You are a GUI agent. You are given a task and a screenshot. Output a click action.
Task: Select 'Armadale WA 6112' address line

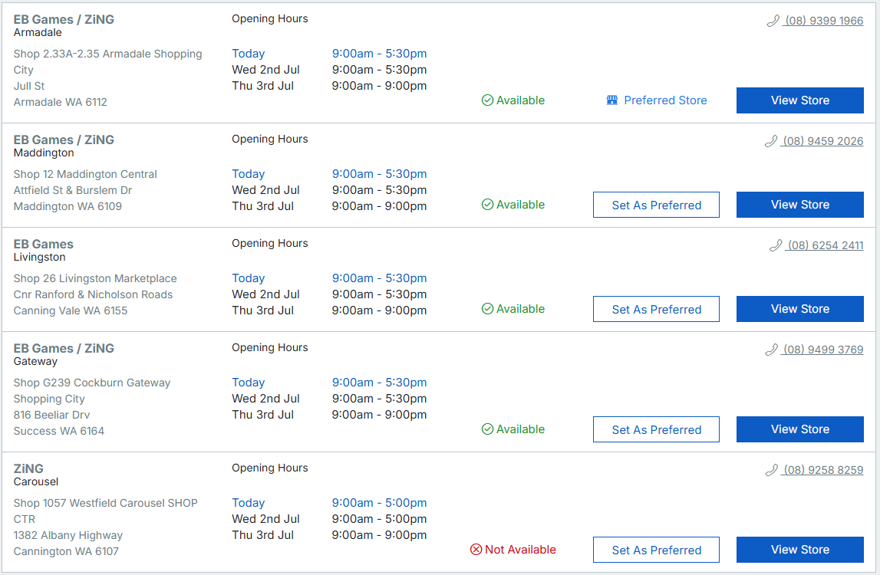click(x=60, y=102)
